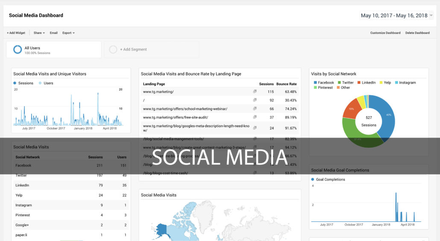The image size is (440, 241).
Task: Click the LinkedIn legend swatch
Action: point(359,82)
